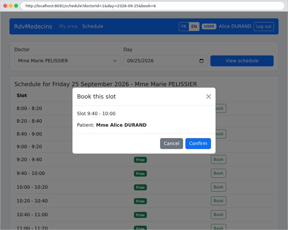Log out of the account
The width and height of the screenshot is (288, 230).
point(264,26)
